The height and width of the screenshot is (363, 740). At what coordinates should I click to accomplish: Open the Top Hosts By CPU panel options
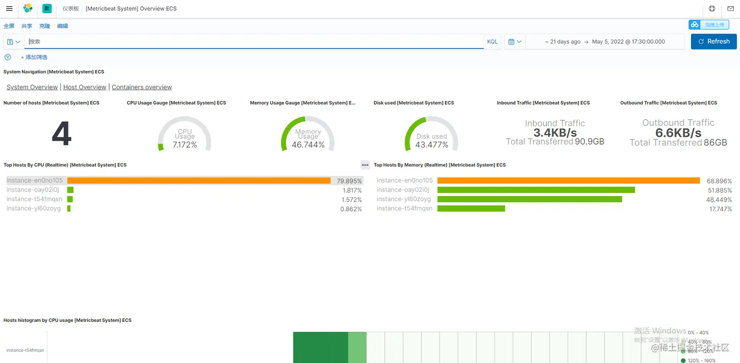(x=365, y=165)
